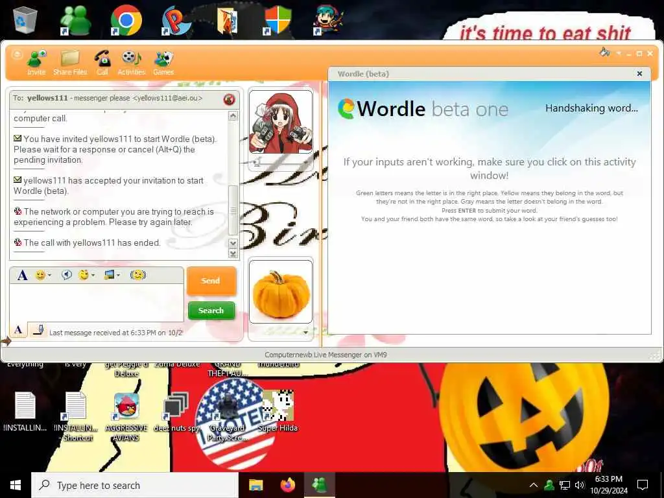The height and width of the screenshot is (498, 664).
Task: Show hidden tray icons chevron
Action: point(534,485)
